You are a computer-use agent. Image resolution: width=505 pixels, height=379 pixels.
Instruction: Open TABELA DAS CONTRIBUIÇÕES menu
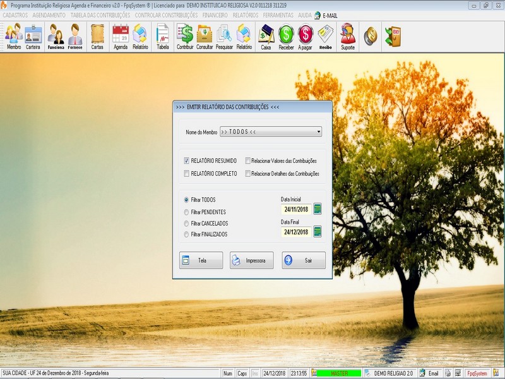click(x=100, y=15)
